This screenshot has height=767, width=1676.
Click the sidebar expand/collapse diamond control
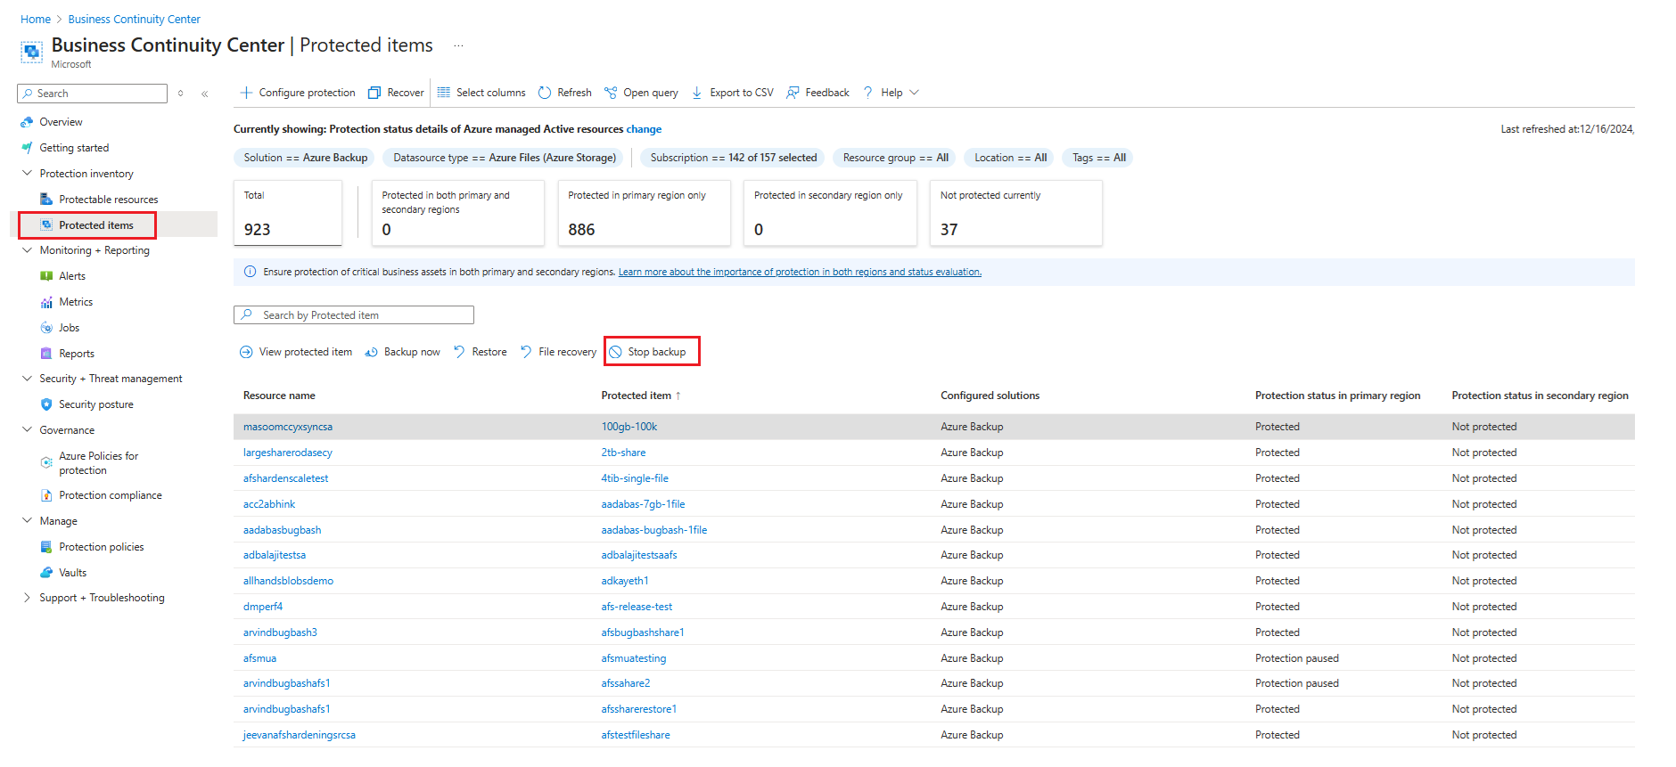pyautogui.click(x=180, y=94)
